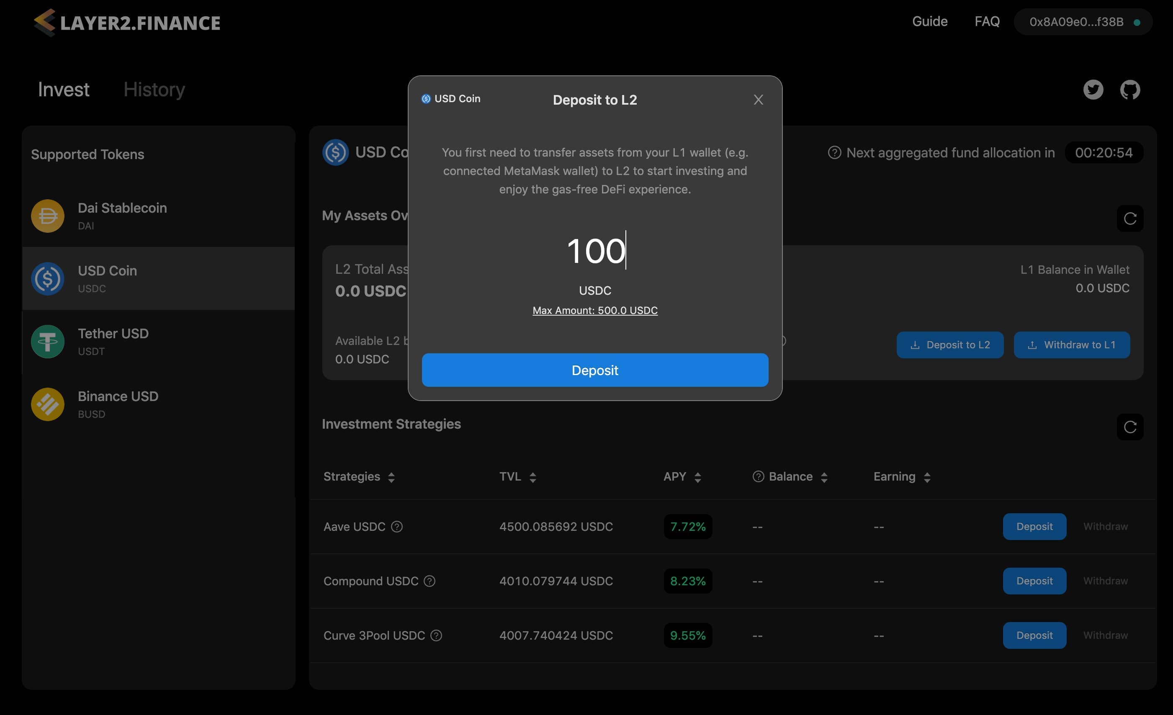Click the Supported Tokens heading
The image size is (1173, 715).
click(x=87, y=154)
